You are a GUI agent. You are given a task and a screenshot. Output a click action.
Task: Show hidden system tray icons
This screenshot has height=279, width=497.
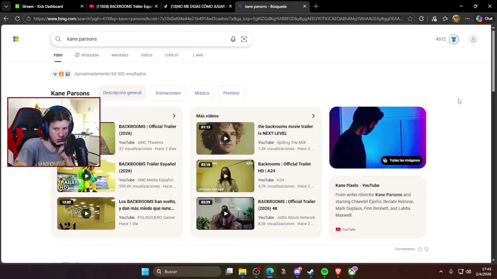click(441, 272)
